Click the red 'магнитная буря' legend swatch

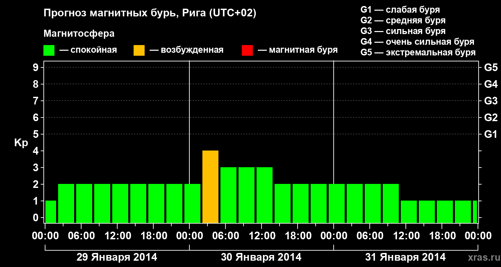(x=247, y=50)
